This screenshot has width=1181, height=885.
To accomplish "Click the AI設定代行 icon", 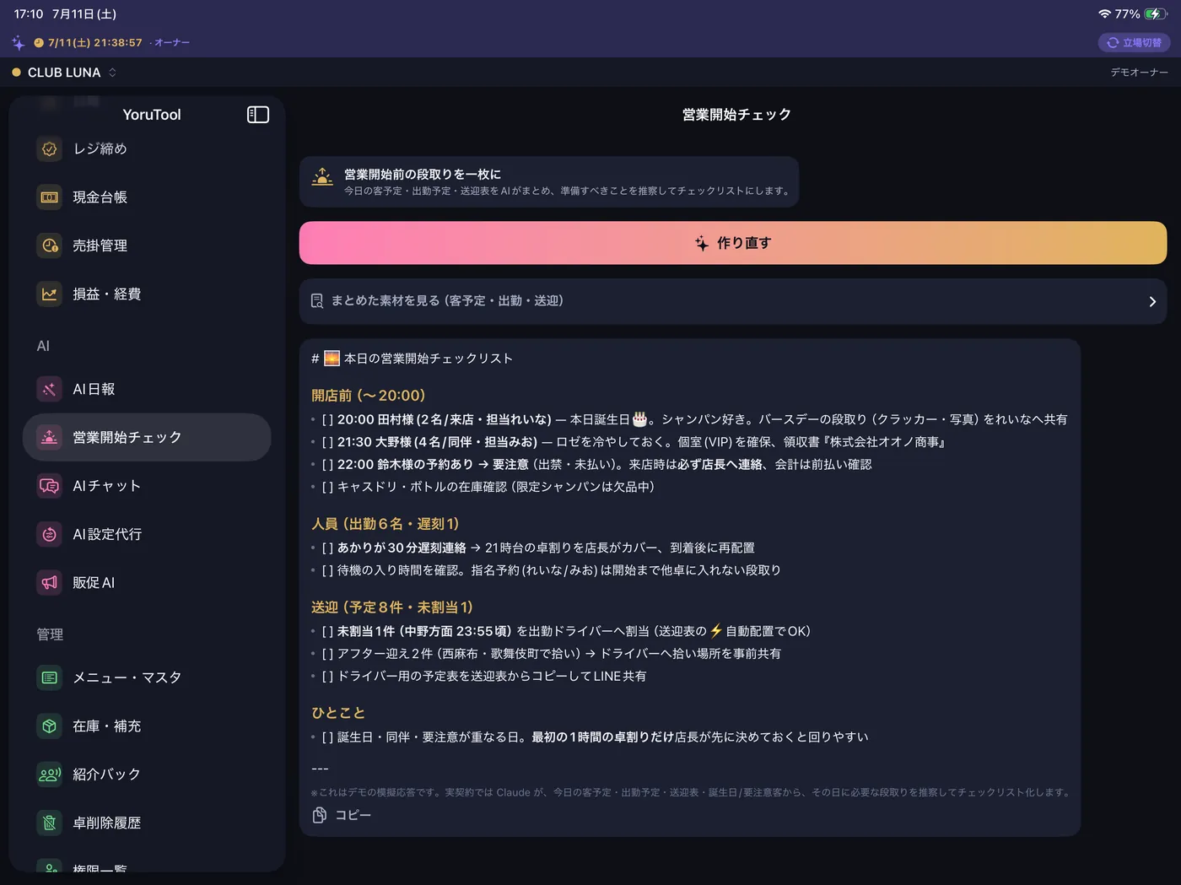I will pyautogui.click(x=50, y=534).
